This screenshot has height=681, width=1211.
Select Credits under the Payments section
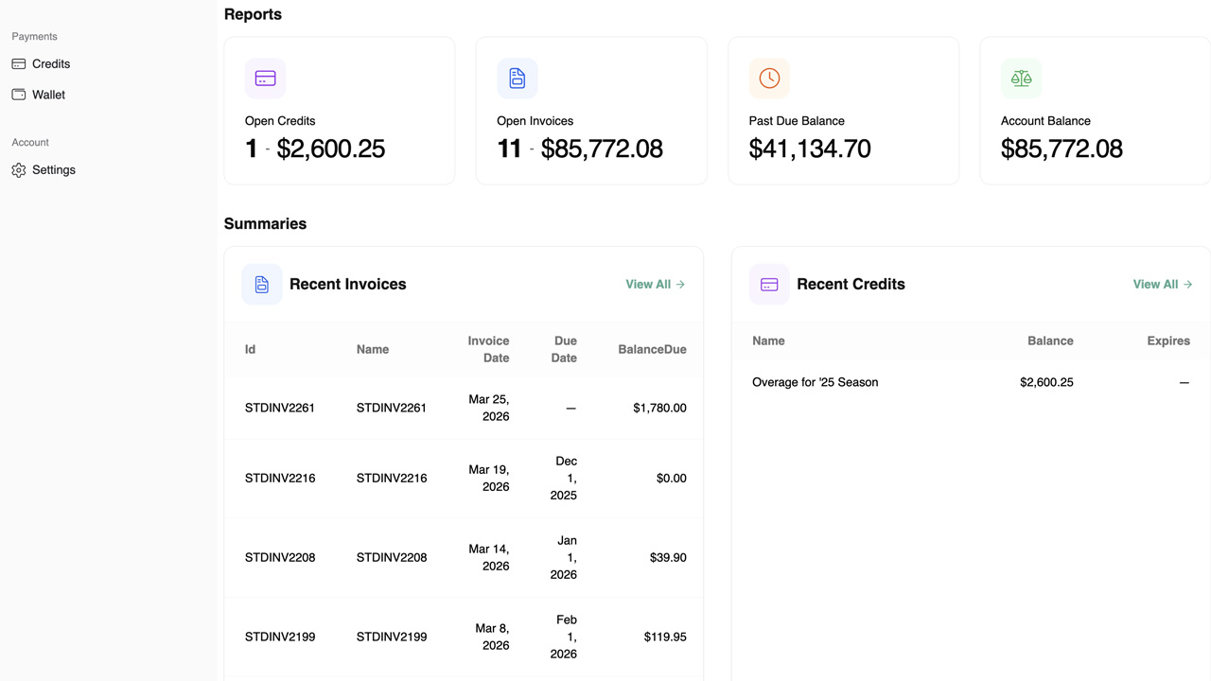(50, 63)
